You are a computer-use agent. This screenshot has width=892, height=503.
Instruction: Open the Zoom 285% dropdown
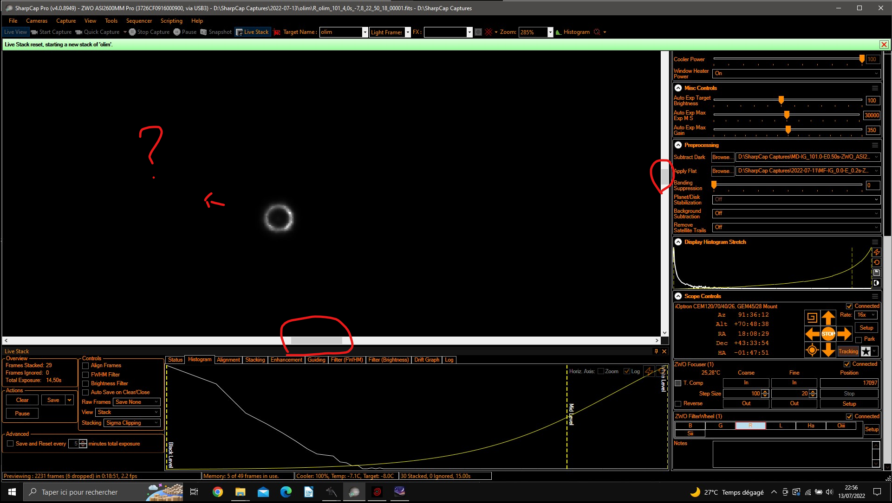tap(550, 32)
